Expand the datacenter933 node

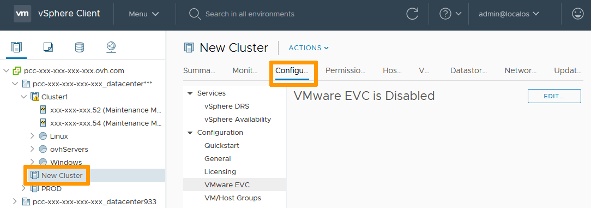[x=15, y=201]
